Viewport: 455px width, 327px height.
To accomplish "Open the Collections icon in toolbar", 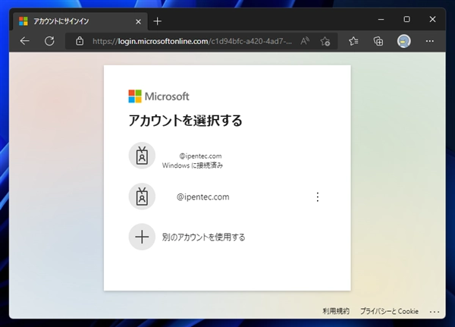I will (378, 41).
